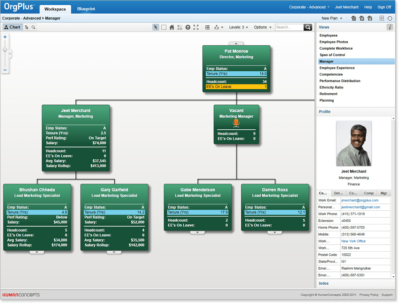Viewport: 400px width, 304px height.
Task: Click the vacant chair icon in Vacant box
Action: [x=236, y=124]
